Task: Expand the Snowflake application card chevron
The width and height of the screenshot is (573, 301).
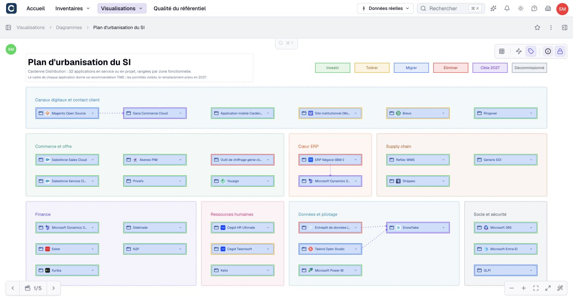Action: pos(443,228)
